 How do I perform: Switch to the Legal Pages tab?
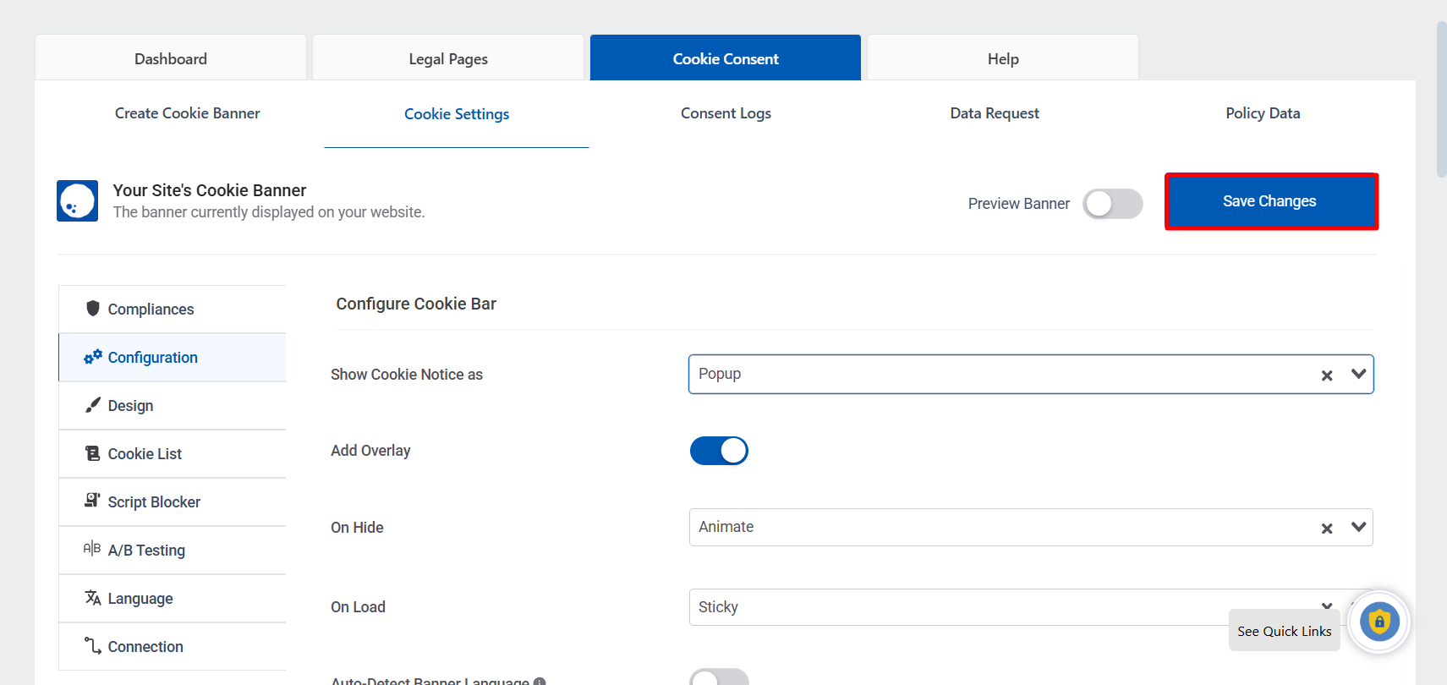(x=448, y=58)
